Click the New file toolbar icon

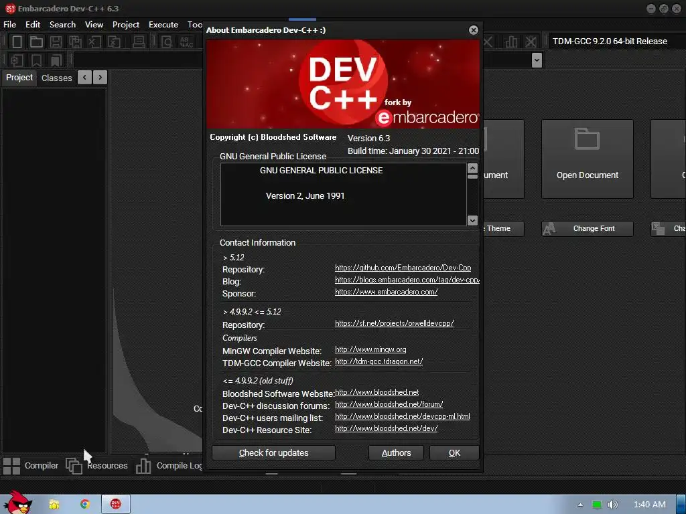click(x=17, y=42)
